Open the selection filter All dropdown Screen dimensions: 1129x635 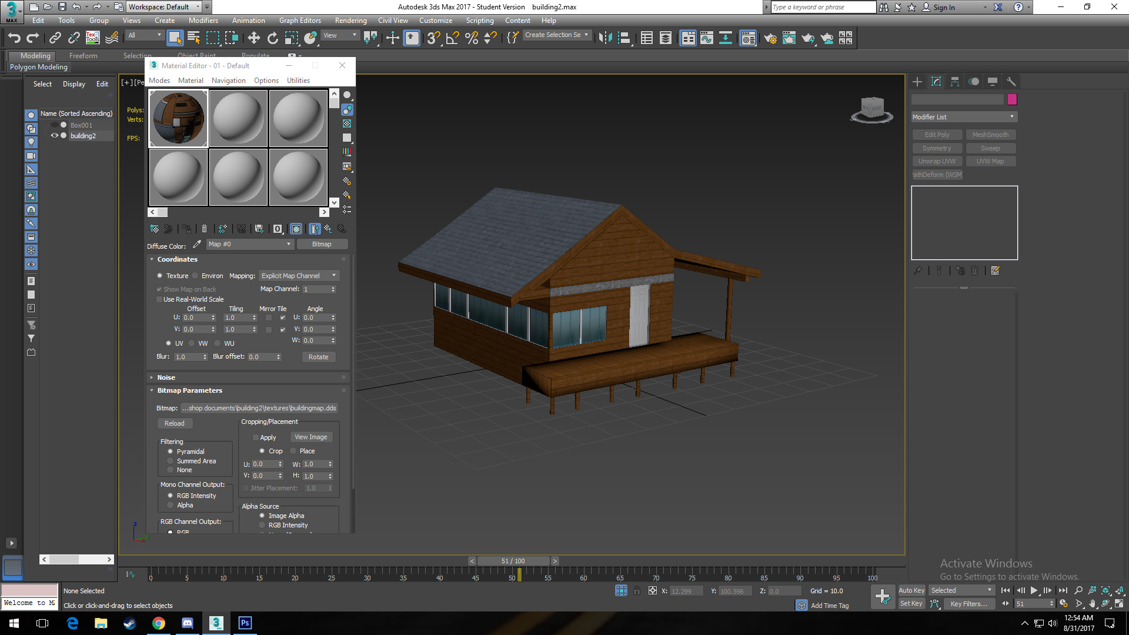coord(145,35)
